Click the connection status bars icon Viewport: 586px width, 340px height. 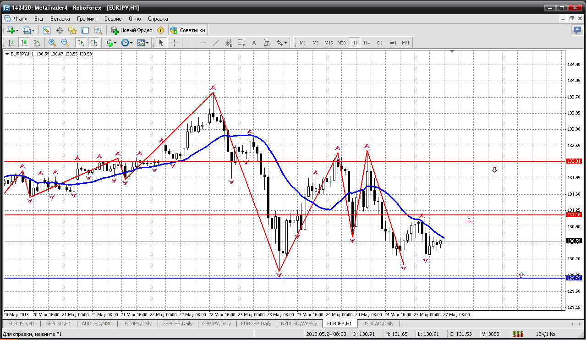click(x=518, y=334)
